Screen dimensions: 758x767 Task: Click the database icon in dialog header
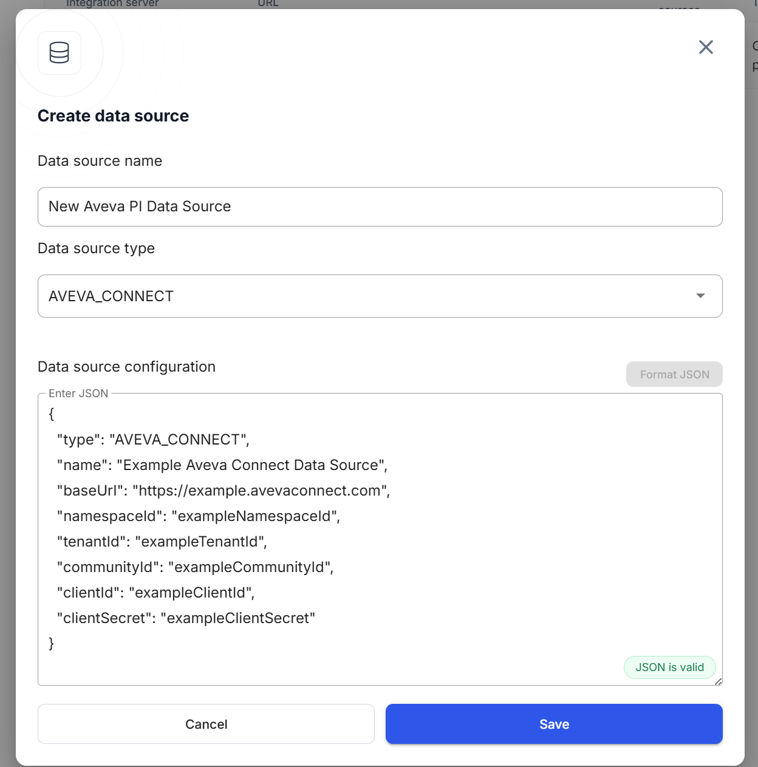[60, 53]
